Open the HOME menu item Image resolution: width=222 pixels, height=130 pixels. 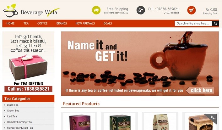pyautogui.click(x=10, y=23)
